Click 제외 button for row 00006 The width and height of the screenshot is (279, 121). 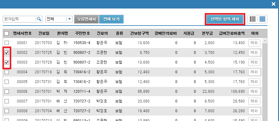coord(254,92)
